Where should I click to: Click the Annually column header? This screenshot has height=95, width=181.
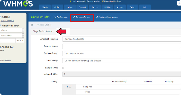pyautogui.click(x=148, y=81)
